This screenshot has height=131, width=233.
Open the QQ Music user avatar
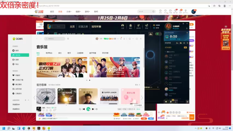[97, 39]
